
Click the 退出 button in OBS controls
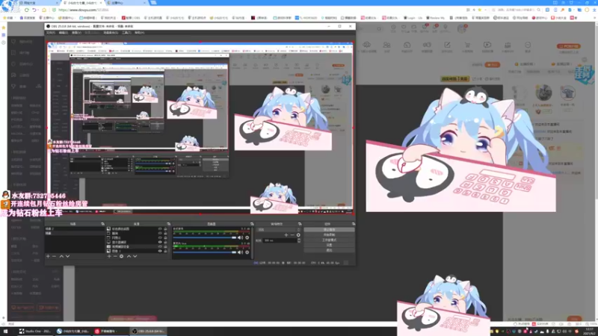coord(329,250)
